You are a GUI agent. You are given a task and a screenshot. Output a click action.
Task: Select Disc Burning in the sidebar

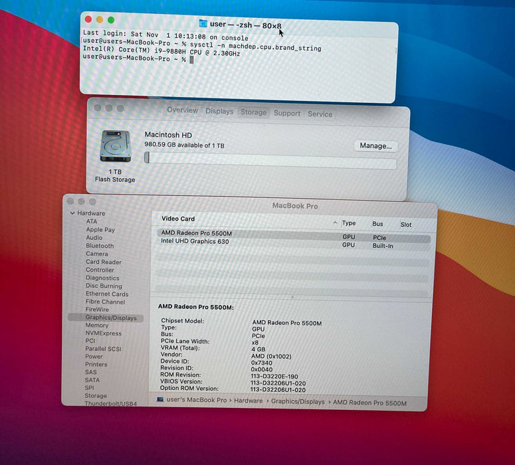pos(104,286)
